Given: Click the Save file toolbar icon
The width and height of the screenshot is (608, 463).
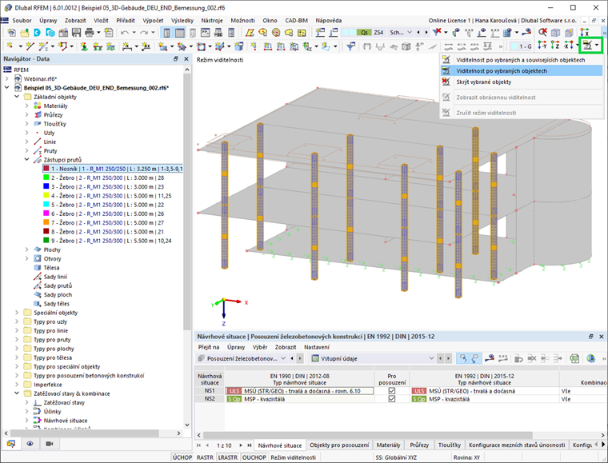Looking at the screenshot, I should point(76,33).
